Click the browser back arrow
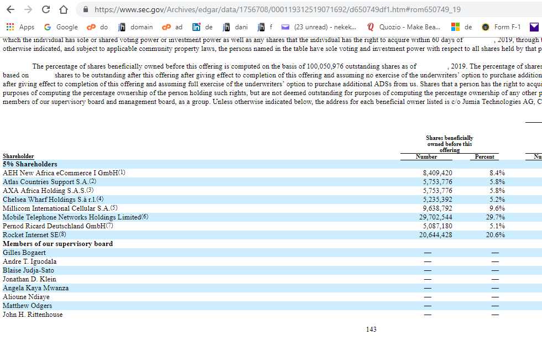This screenshot has width=542, height=340. [11, 9]
